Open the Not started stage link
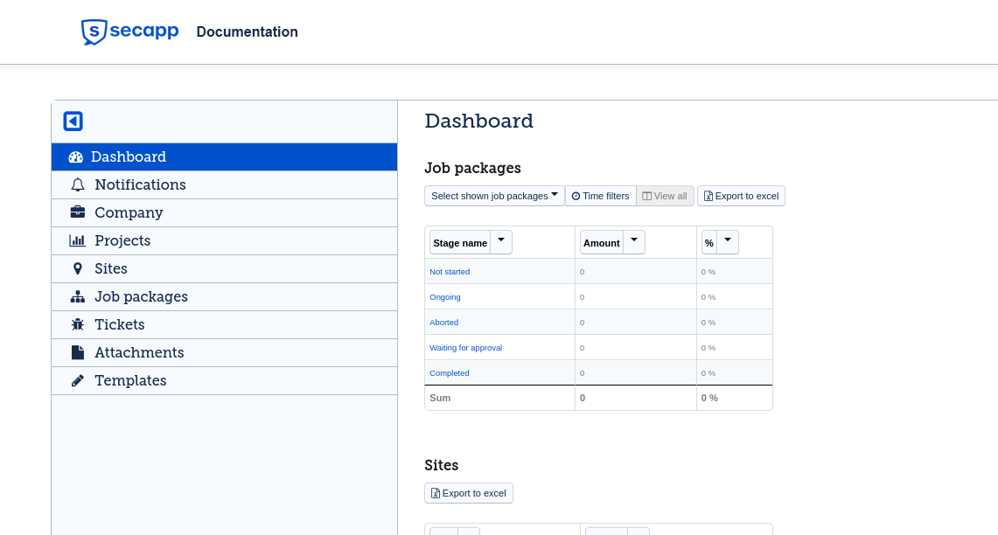Viewport: 998px width, 535px height. (x=450, y=272)
